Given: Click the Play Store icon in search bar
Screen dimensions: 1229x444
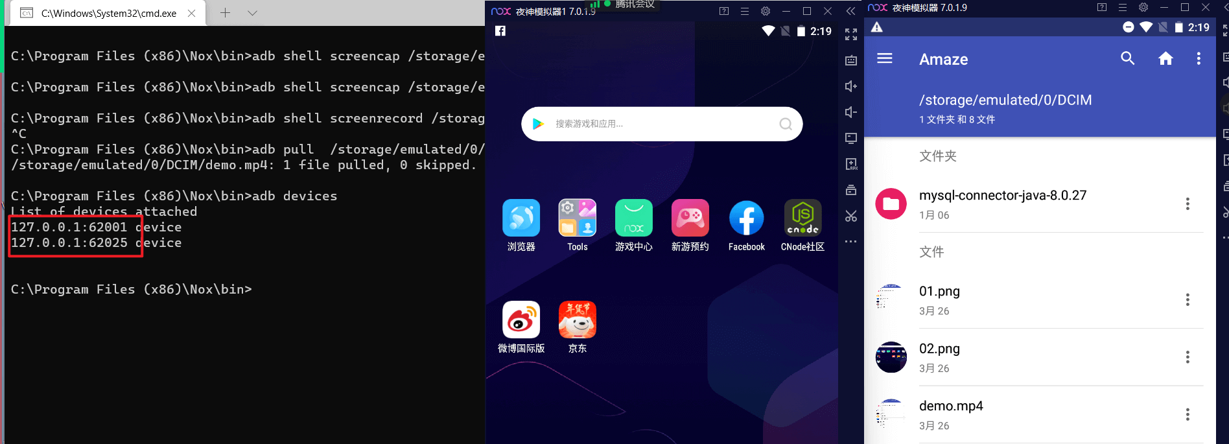Looking at the screenshot, I should pyautogui.click(x=538, y=124).
